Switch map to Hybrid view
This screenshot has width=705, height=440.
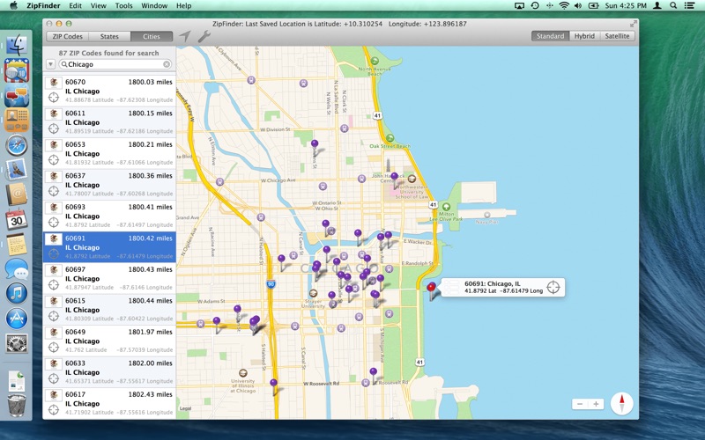pyautogui.click(x=584, y=36)
